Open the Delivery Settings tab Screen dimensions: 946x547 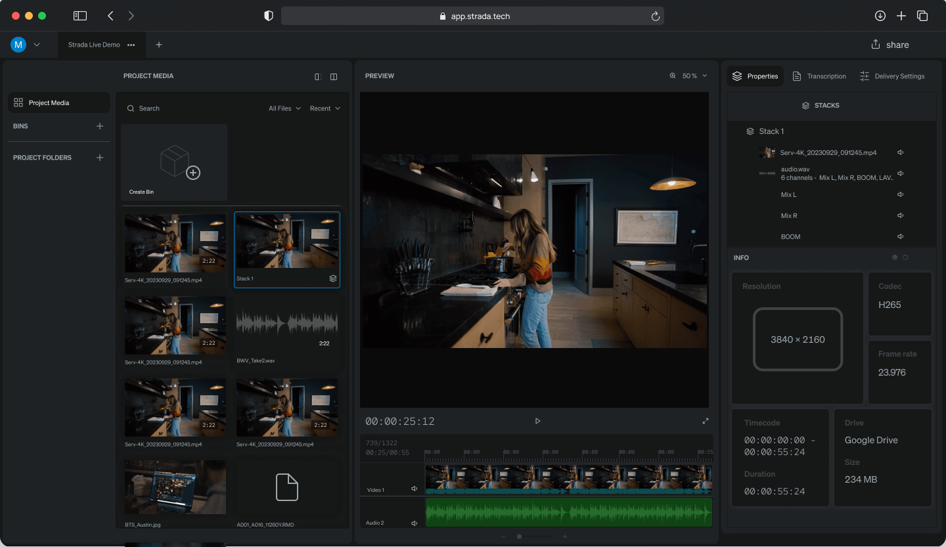click(892, 76)
